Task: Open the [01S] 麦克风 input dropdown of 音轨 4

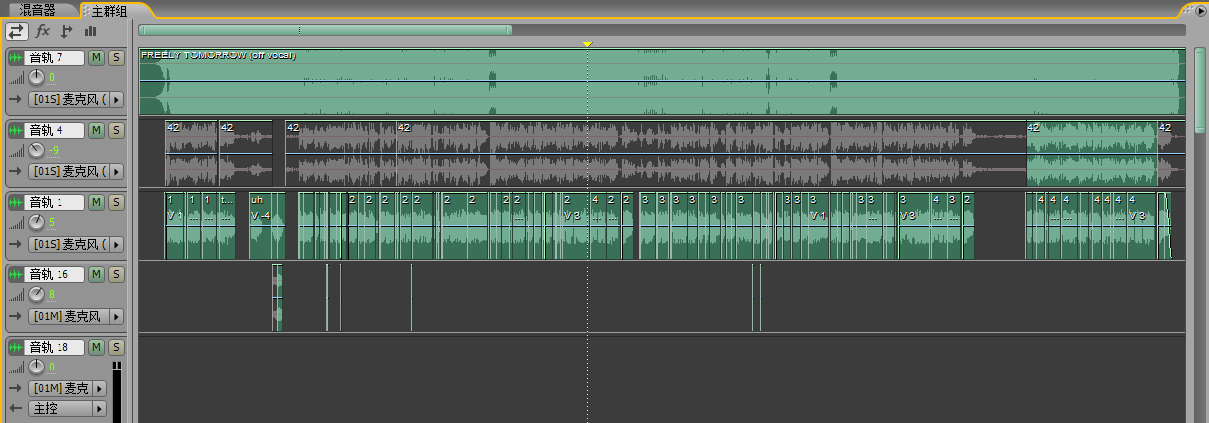Action: coord(76,171)
